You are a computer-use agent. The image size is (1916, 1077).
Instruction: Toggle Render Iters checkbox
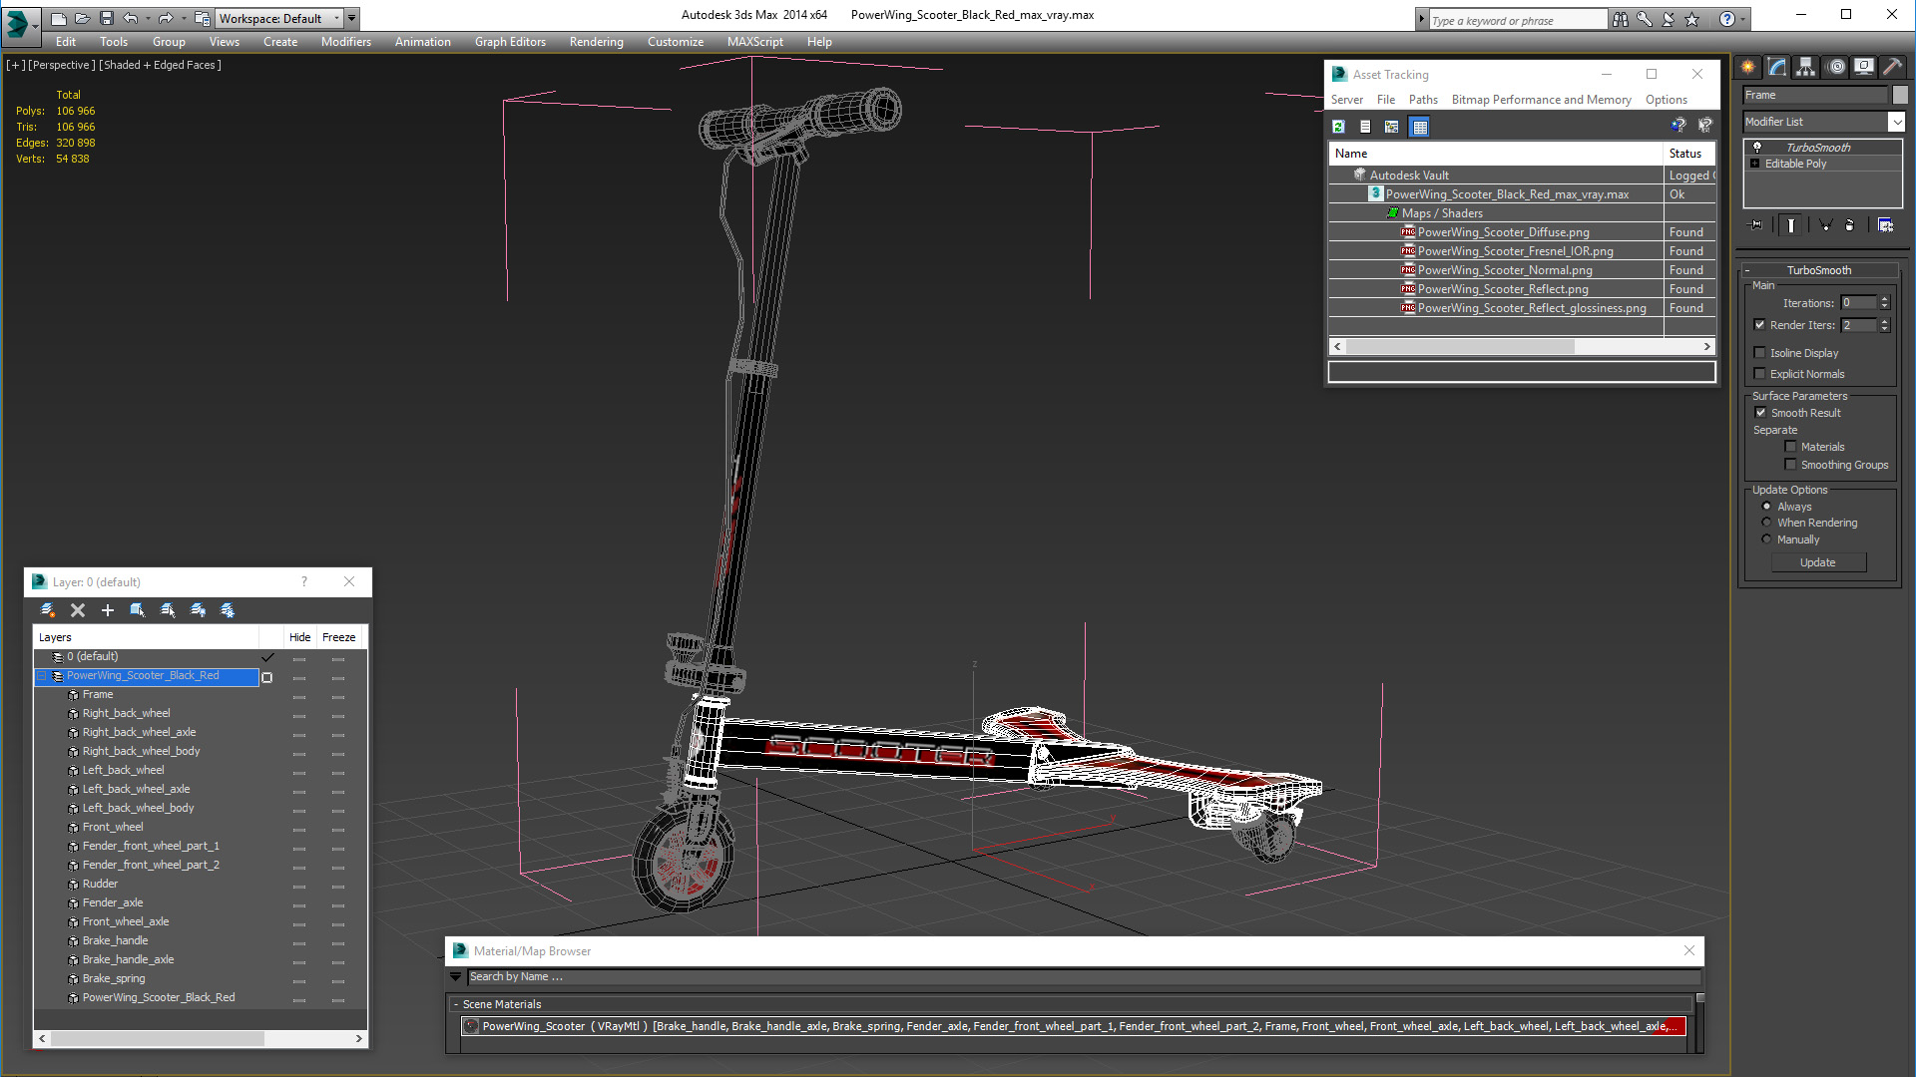coord(1760,324)
